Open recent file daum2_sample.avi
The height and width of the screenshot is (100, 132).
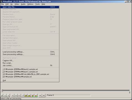pyautogui.click(x=30, y=69)
